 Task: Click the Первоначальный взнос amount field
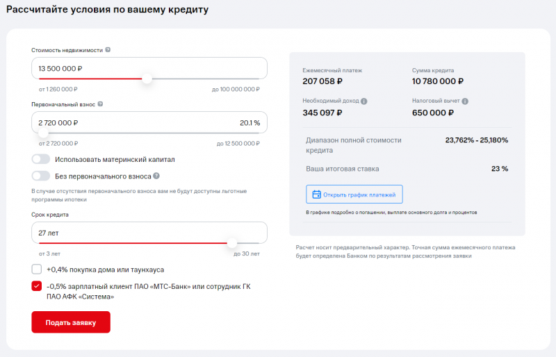point(104,122)
